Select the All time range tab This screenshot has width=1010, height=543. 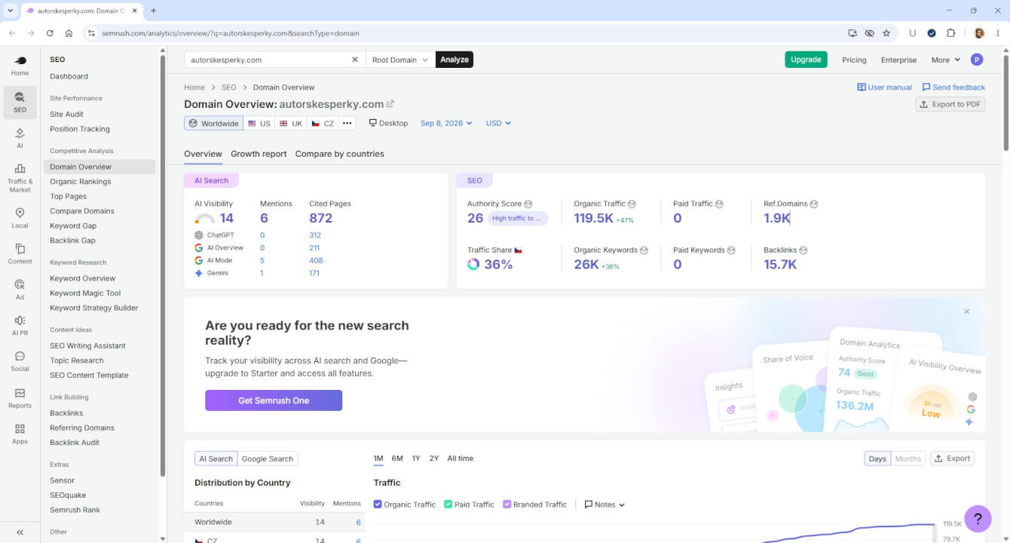(x=461, y=459)
